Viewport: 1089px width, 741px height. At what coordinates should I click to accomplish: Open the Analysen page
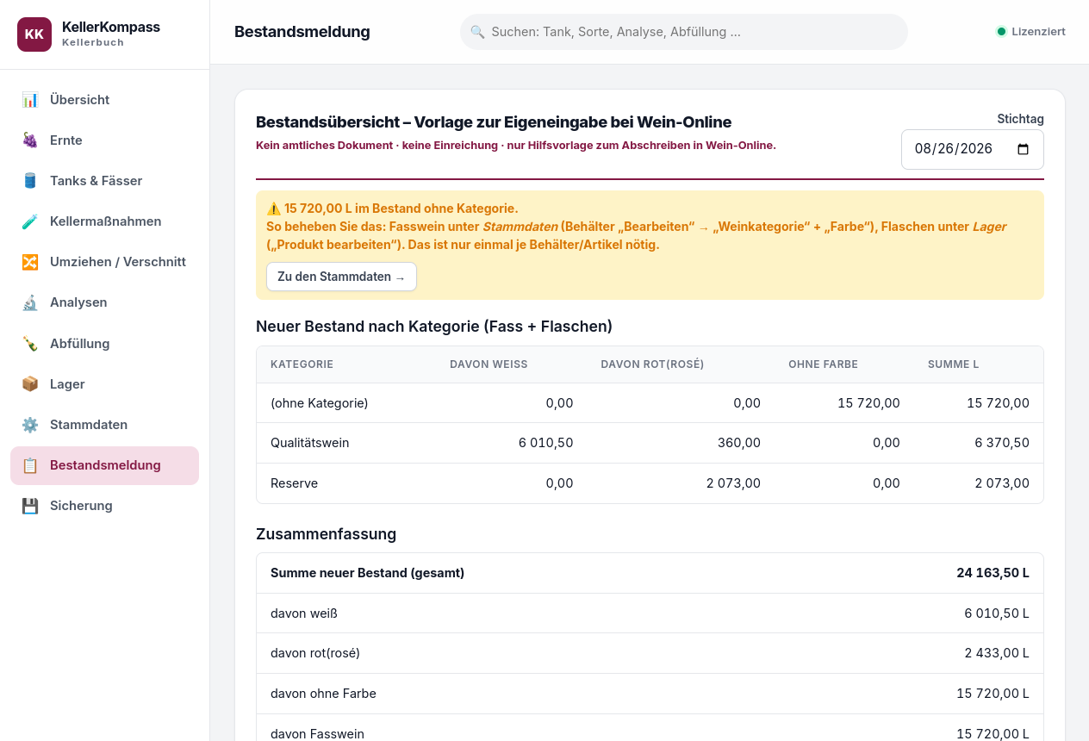tap(104, 302)
